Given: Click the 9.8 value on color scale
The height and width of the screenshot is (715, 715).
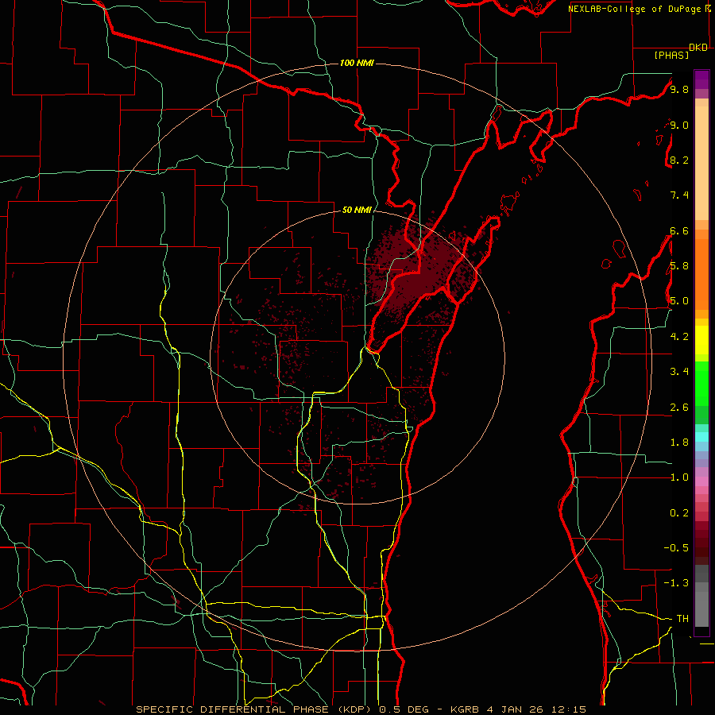Looking at the screenshot, I should [679, 89].
